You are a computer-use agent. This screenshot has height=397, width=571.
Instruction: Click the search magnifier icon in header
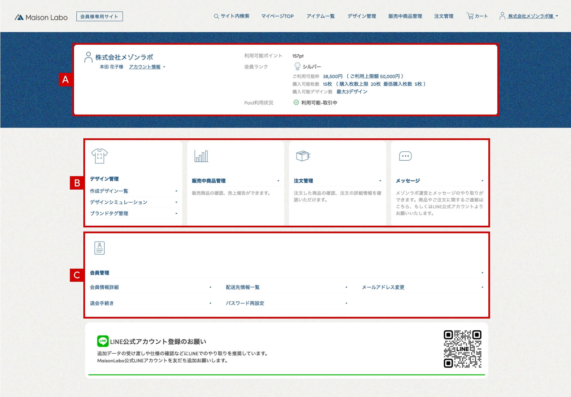pos(216,16)
